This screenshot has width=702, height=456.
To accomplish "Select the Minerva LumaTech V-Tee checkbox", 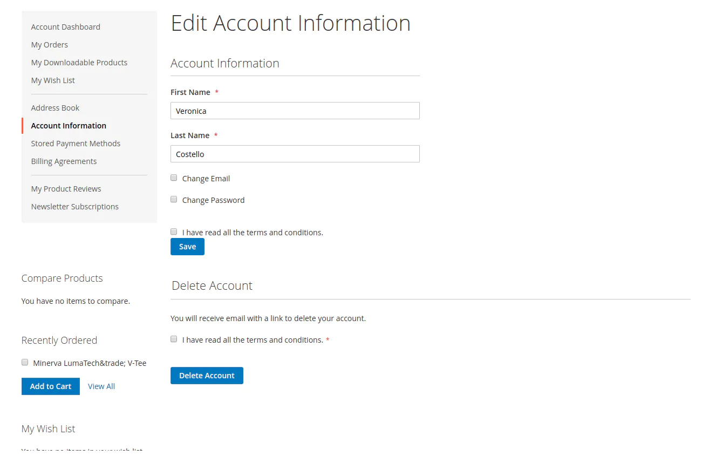I will point(25,362).
